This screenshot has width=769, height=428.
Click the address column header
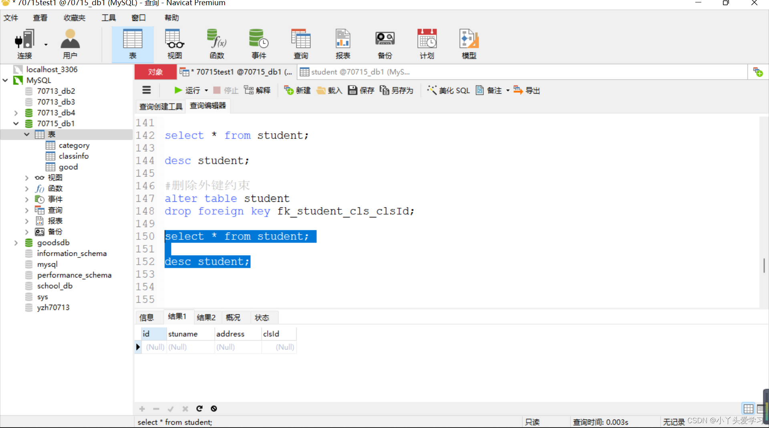pos(238,334)
